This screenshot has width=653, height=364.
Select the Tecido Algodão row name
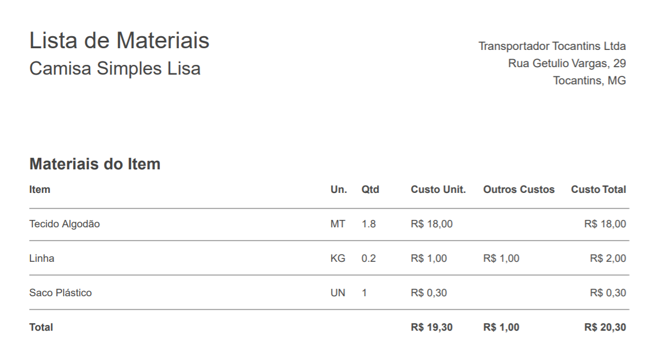(64, 224)
